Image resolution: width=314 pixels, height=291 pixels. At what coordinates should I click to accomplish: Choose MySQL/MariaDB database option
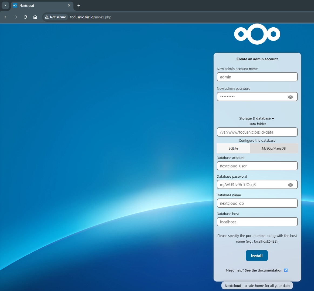point(274,148)
